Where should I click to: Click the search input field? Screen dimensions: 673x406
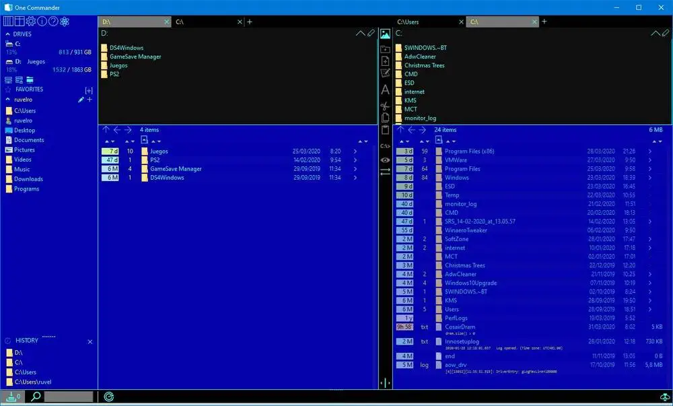click(x=69, y=397)
